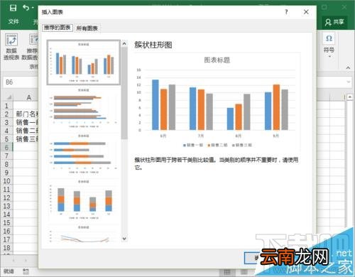The height and width of the screenshot is (277, 355).
Task: Click cell A2 with department name text
Action: [26, 114]
